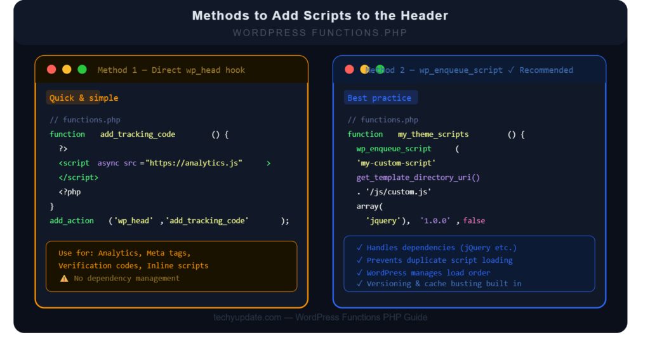This screenshot has width=650, height=342.
Task: Click the '1.0.0' version string
Action: pos(435,221)
